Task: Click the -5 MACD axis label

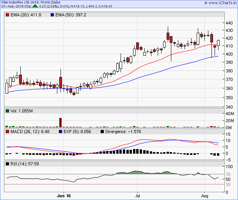Action: [x=227, y=160]
